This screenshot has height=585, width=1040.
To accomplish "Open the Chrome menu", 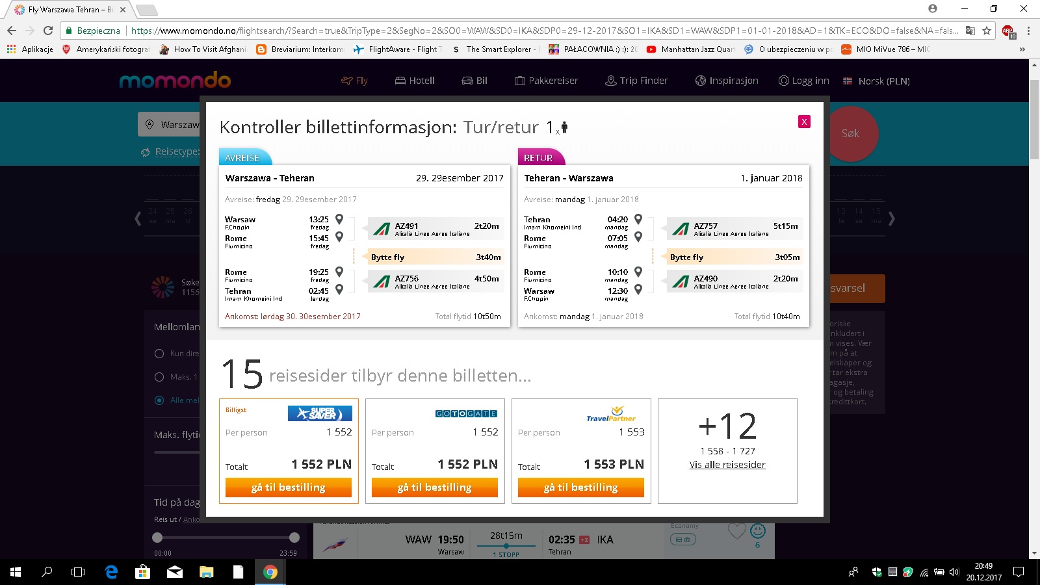I will [x=1028, y=31].
